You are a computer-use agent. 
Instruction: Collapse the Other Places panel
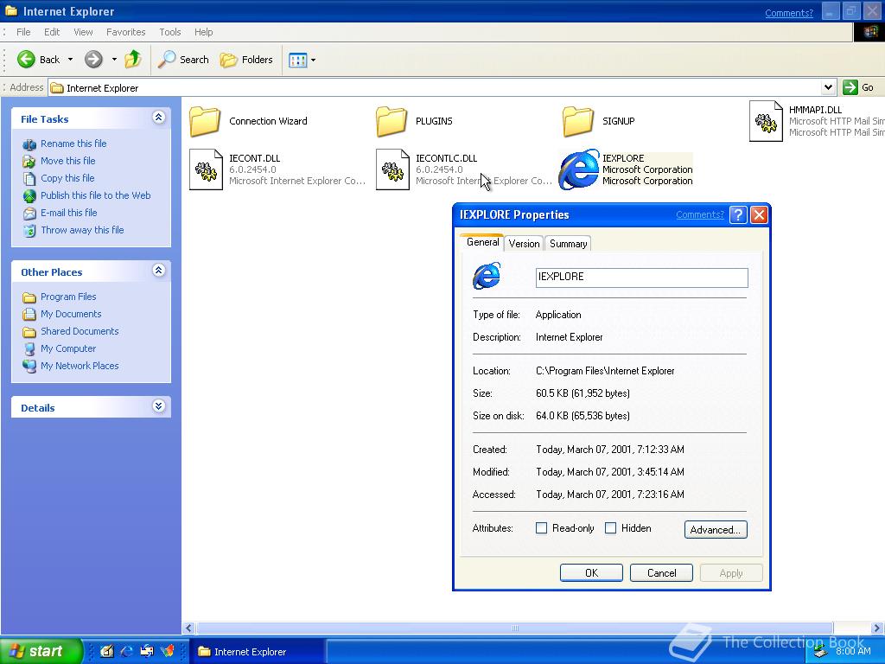point(159,271)
